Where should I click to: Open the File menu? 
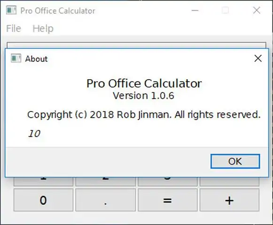pyautogui.click(x=14, y=28)
